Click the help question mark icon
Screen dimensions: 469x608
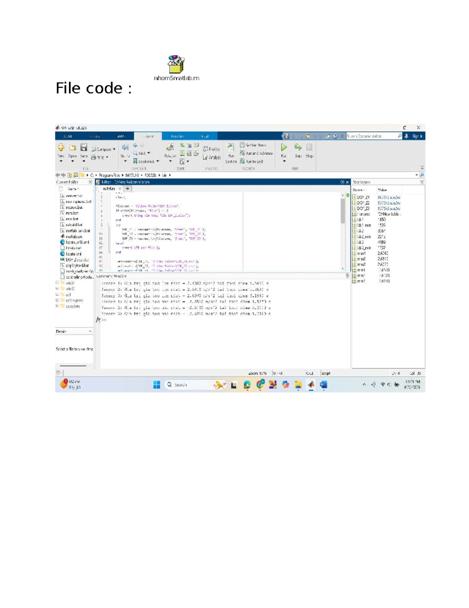click(335, 136)
